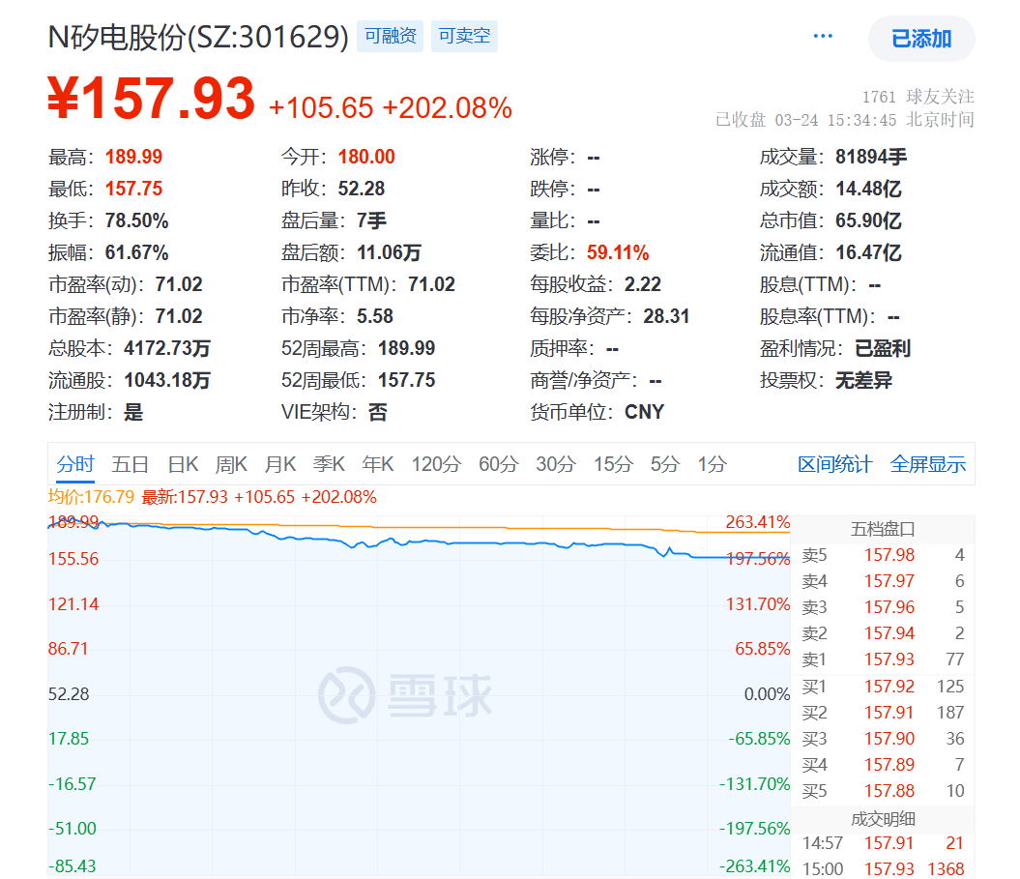Screen dimensions: 1020x879
Task: Open the 月K chart tab
Action: coord(279,464)
